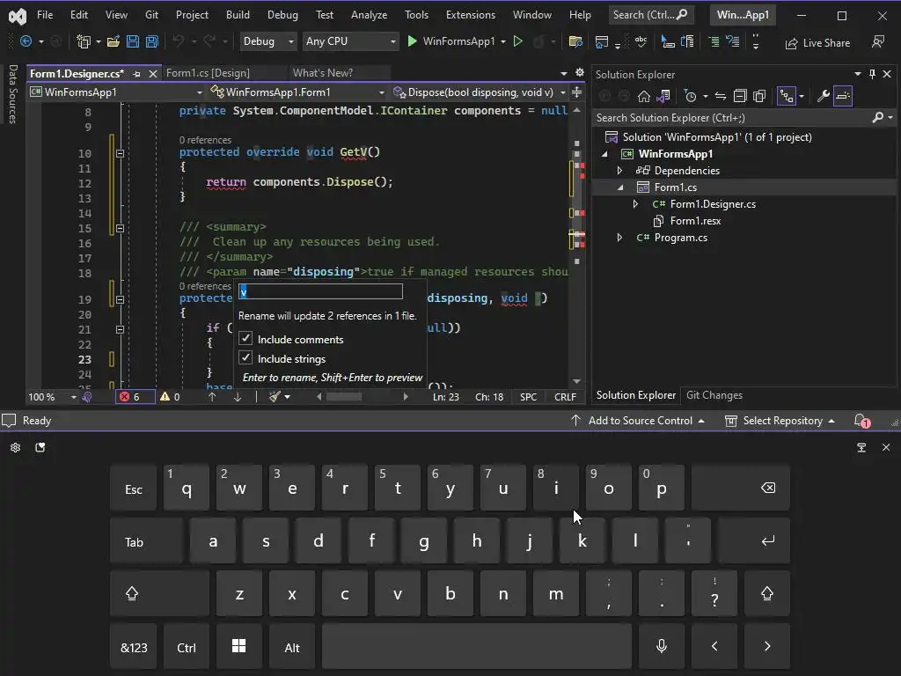Open Solution Explorer Properties wrench icon
This screenshot has width=901, height=676.
pos(824,96)
